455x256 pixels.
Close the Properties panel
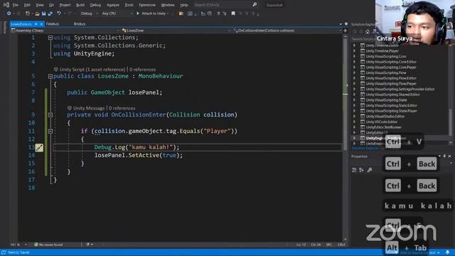point(449,156)
